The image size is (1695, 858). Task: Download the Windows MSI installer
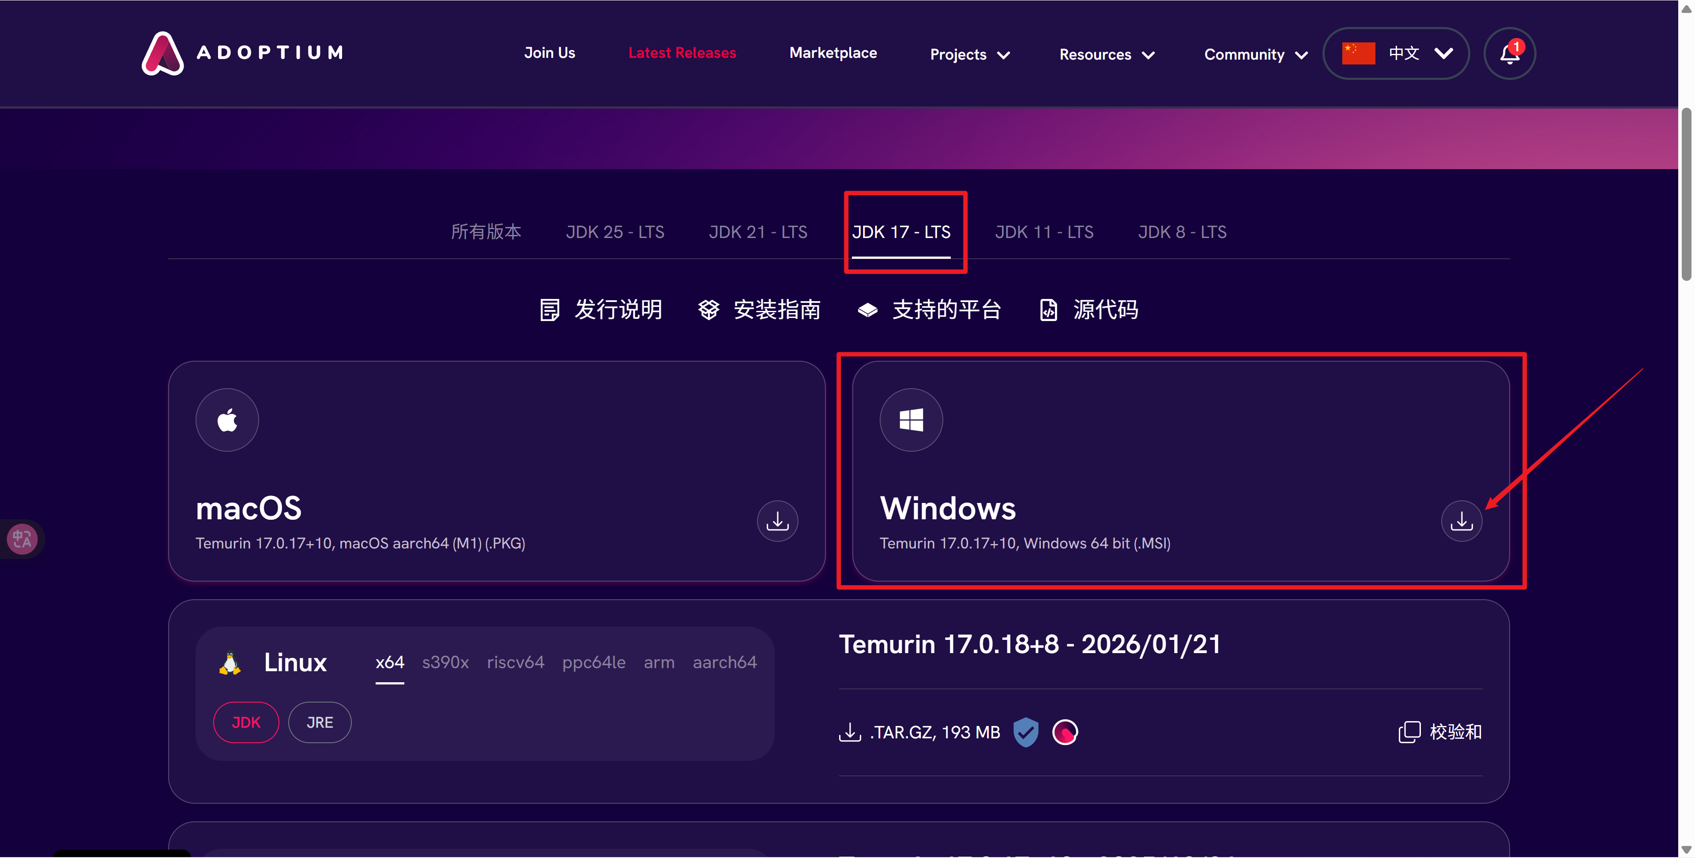click(1461, 521)
